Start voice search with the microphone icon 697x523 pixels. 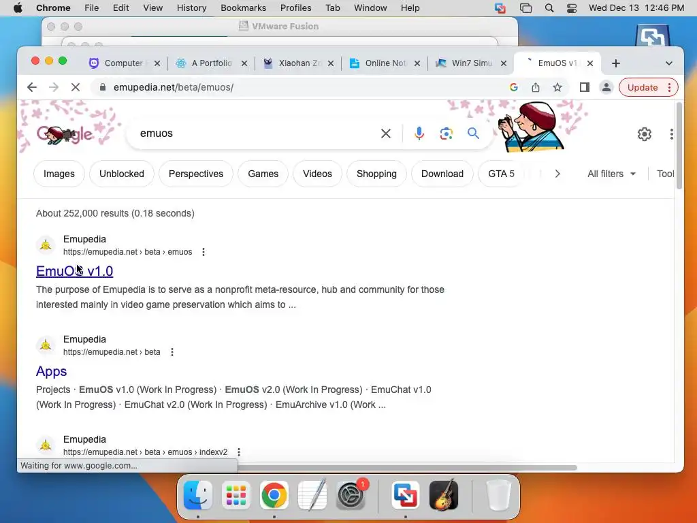[x=419, y=133]
